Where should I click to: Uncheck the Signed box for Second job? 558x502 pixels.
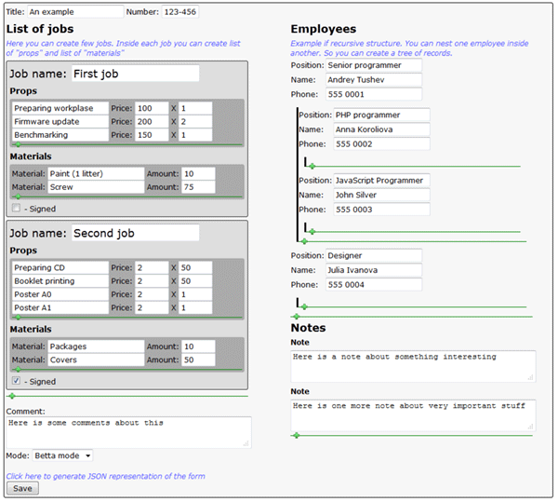coord(16,381)
